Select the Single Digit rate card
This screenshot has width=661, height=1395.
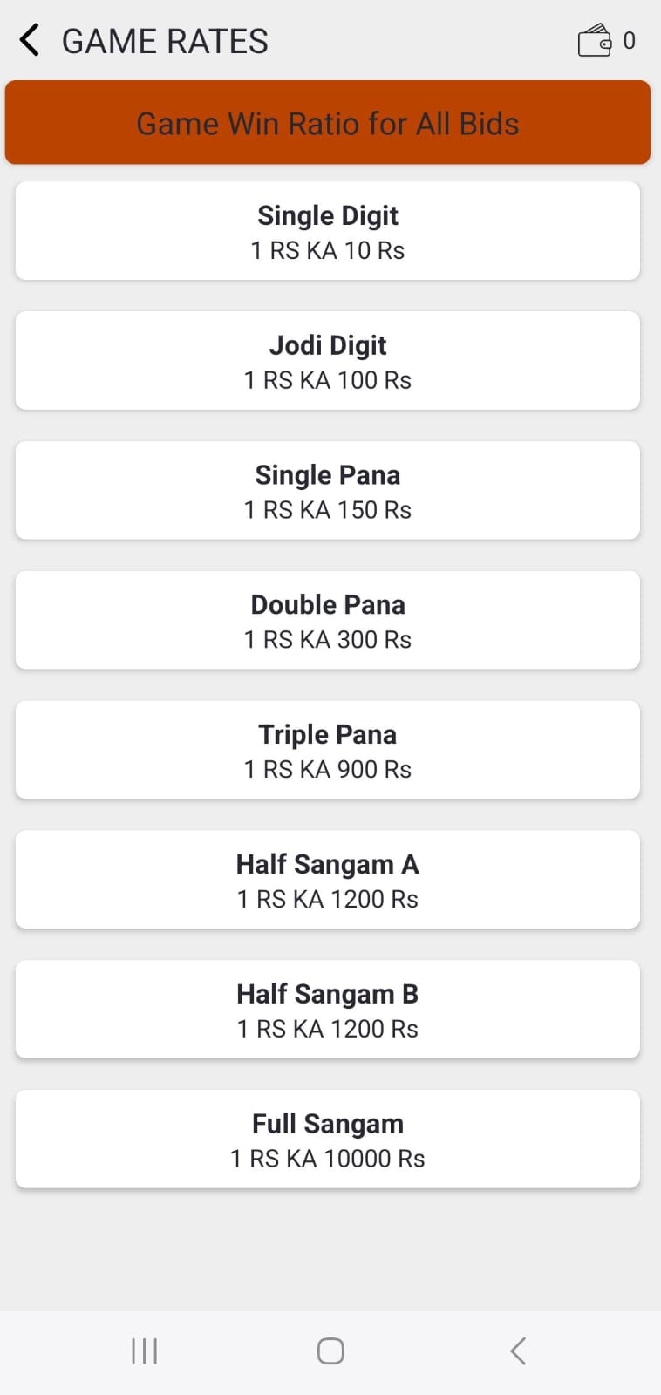[x=328, y=231]
